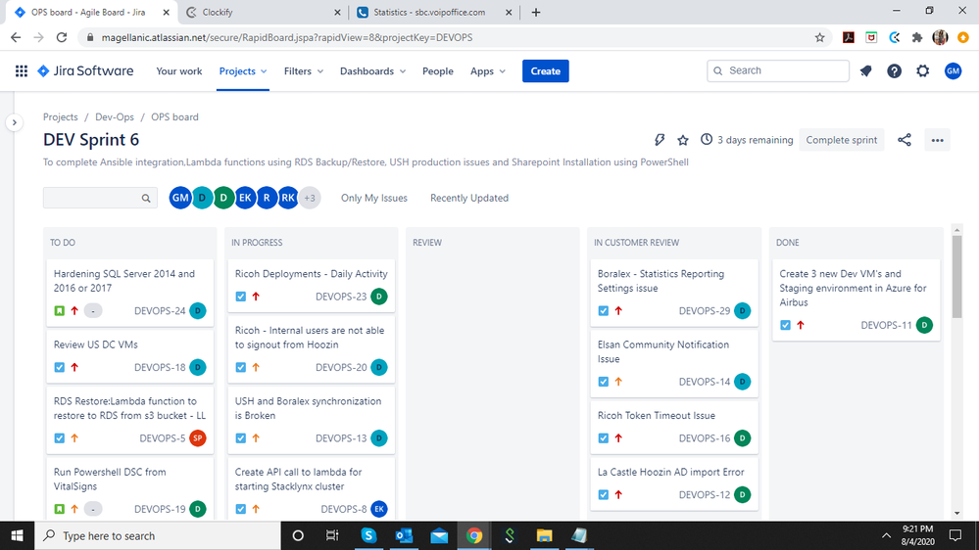979x550 pixels.
Task: Click the board issue search field
Action: [x=100, y=198]
